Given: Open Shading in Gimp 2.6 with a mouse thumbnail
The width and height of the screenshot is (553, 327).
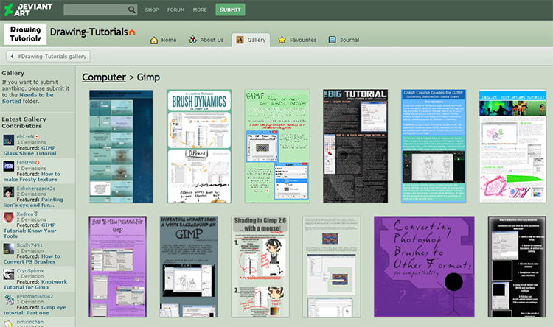Looking at the screenshot, I should (x=260, y=267).
